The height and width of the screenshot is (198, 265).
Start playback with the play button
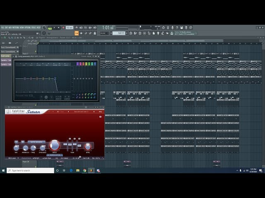[54, 28]
